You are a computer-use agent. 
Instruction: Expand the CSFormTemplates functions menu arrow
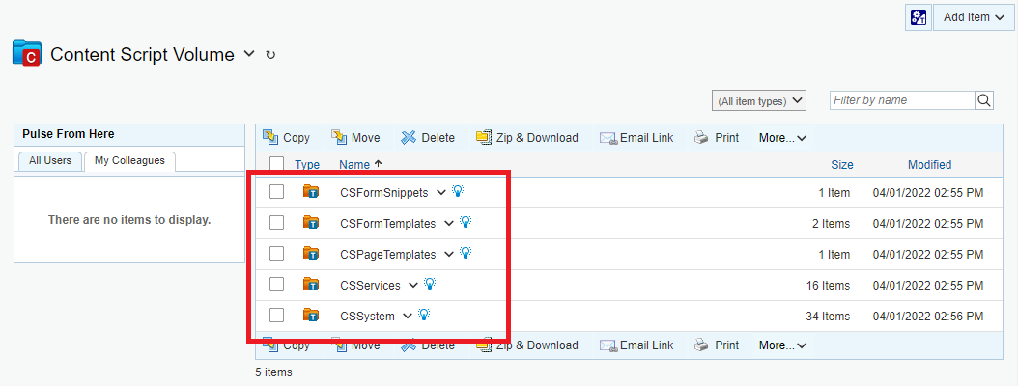click(x=448, y=223)
